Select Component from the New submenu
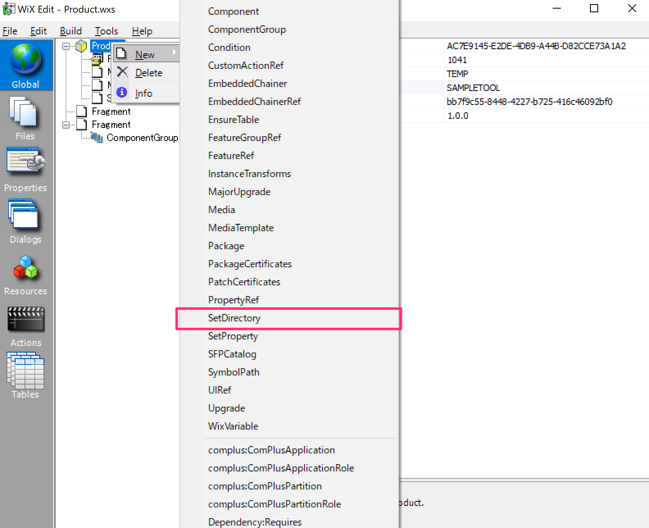 tap(288, 11)
